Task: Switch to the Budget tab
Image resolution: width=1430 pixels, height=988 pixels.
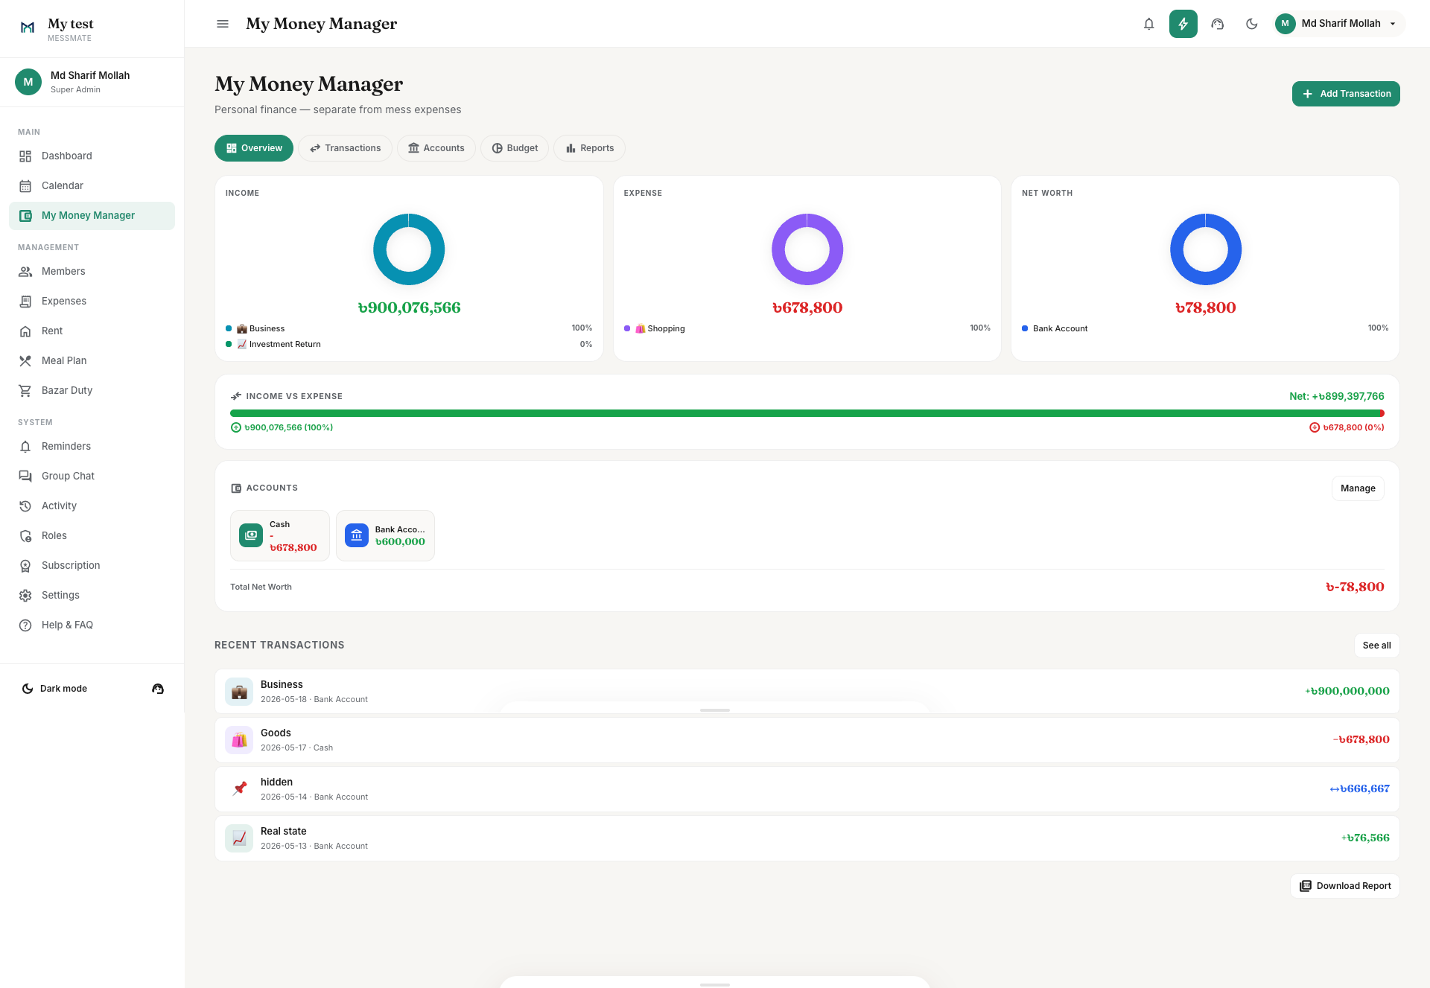Action: coord(515,148)
